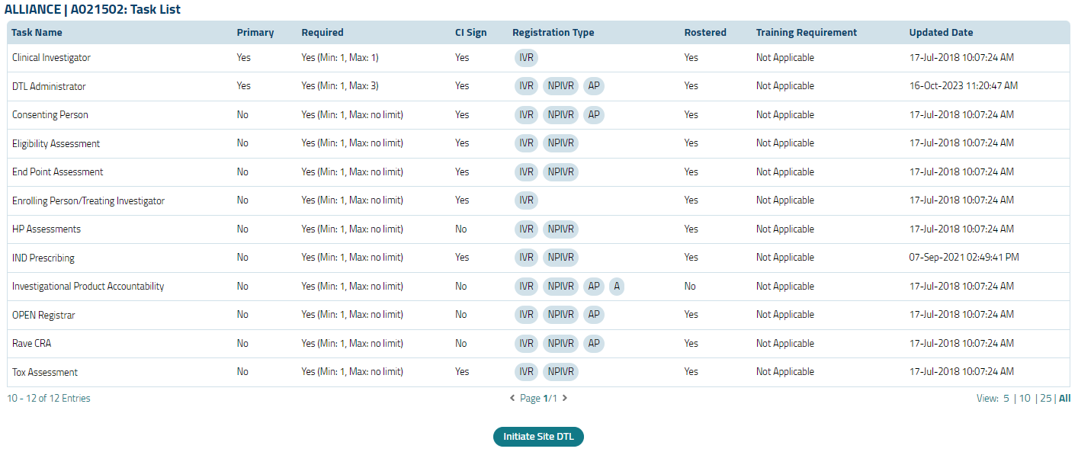Select the Consenting Person task name

pos(50,115)
